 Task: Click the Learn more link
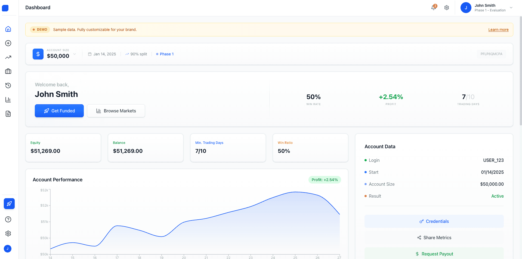coord(498,30)
